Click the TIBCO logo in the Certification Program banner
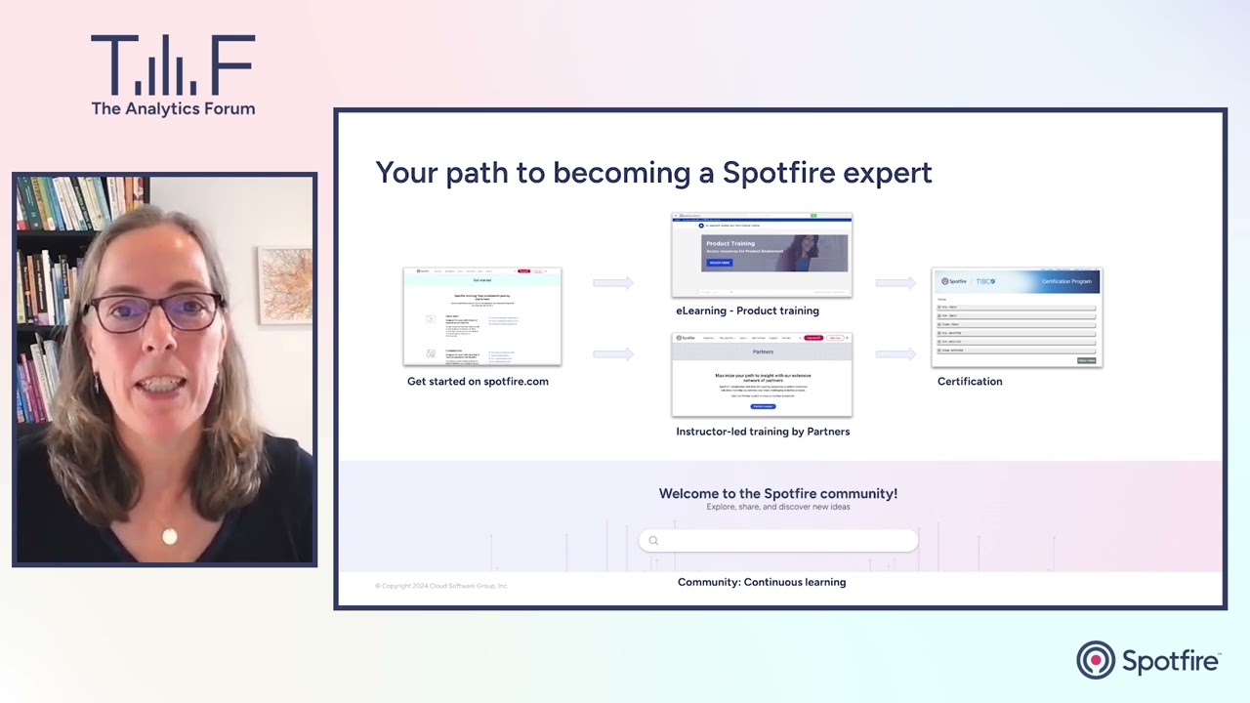This screenshot has width=1250, height=703. coord(985,281)
